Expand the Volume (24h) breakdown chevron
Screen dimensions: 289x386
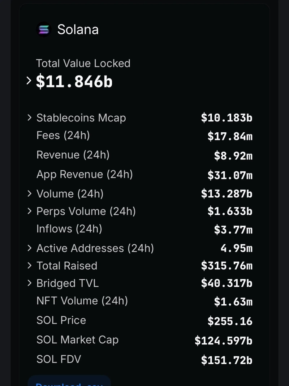pos(30,193)
